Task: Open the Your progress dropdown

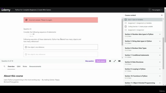Action: pos(157,10)
